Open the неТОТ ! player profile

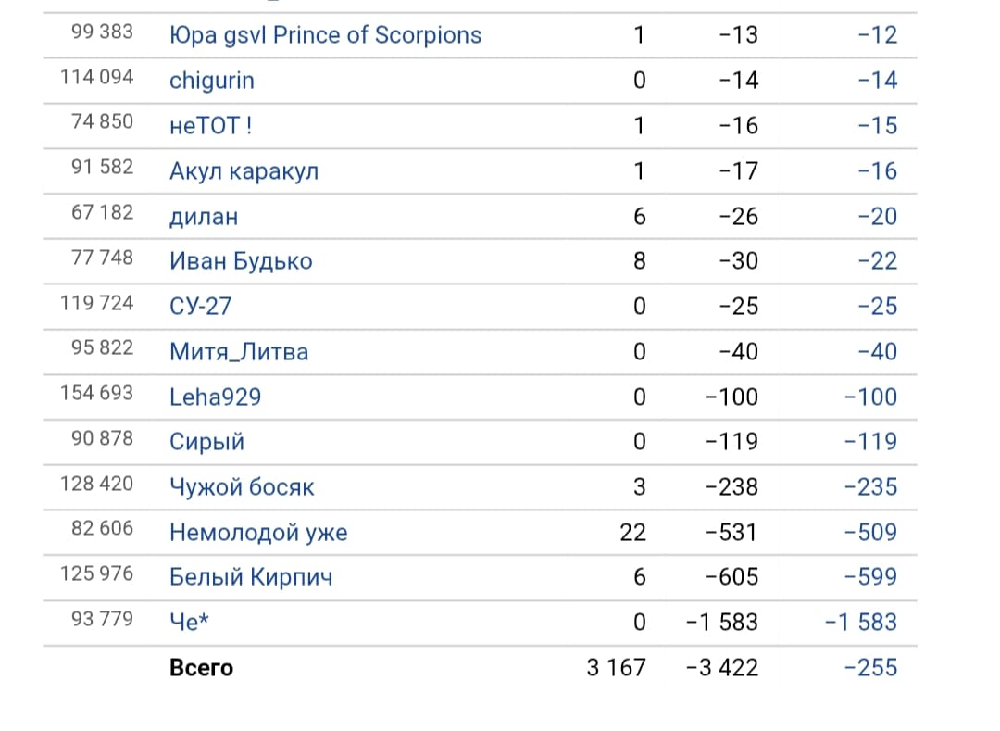click(210, 126)
